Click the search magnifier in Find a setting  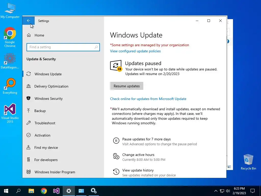pyautogui.click(x=96, y=47)
